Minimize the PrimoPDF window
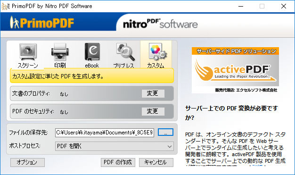The height and width of the screenshot is (175, 295). [241, 6]
